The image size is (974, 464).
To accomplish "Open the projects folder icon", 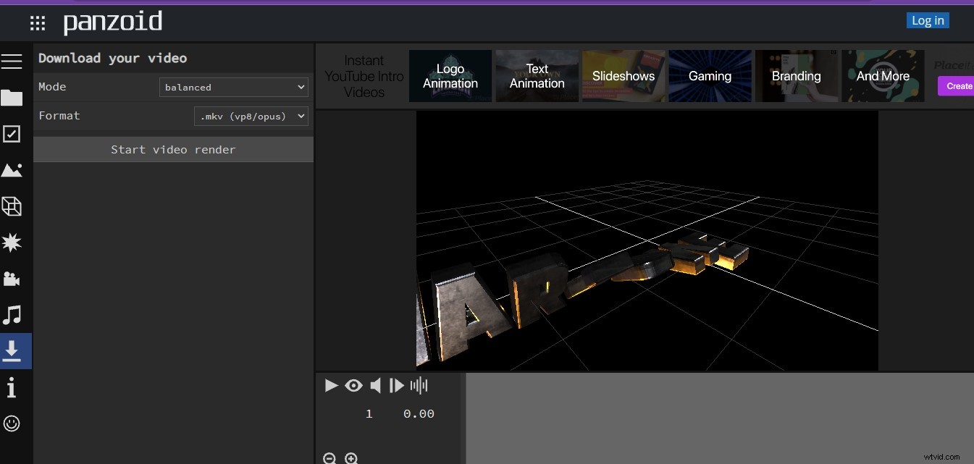I will click(x=12, y=98).
